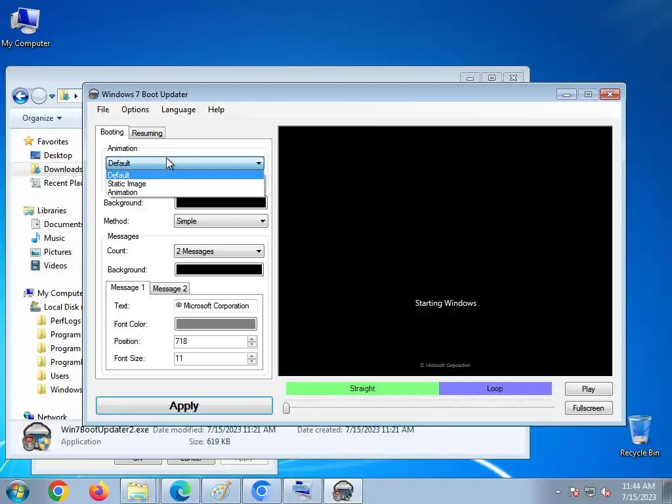Screen dimensions: 672x504
Task: Open Paint from the taskbar
Action: click(x=221, y=491)
